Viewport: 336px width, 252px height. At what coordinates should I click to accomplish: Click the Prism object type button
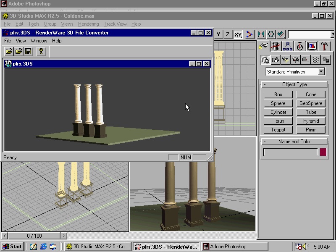[x=311, y=130]
